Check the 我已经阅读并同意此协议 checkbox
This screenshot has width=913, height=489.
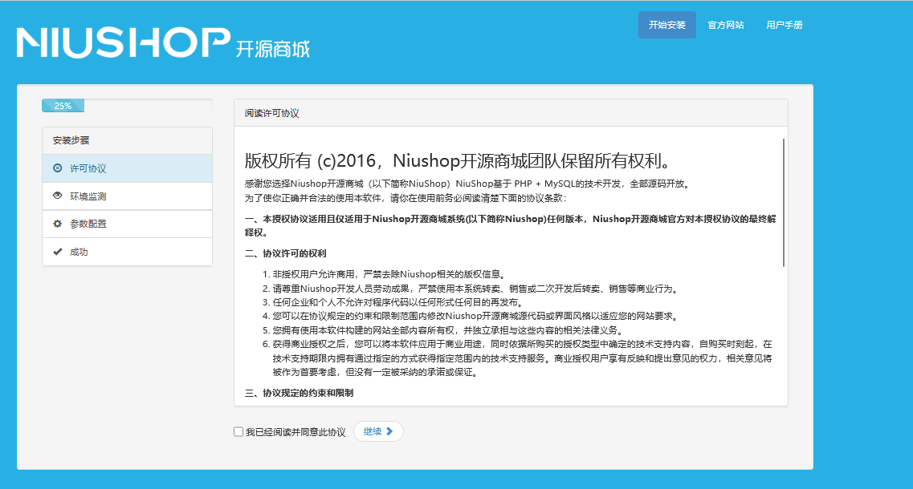(x=238, y=431)
